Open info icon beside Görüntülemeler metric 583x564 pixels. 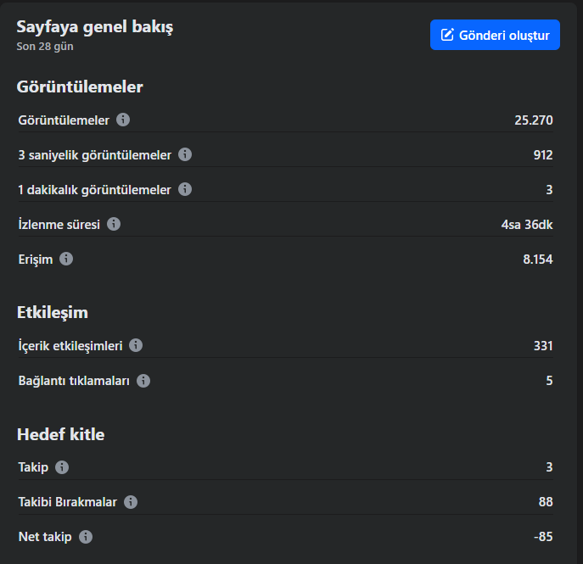tap(123, 120)
